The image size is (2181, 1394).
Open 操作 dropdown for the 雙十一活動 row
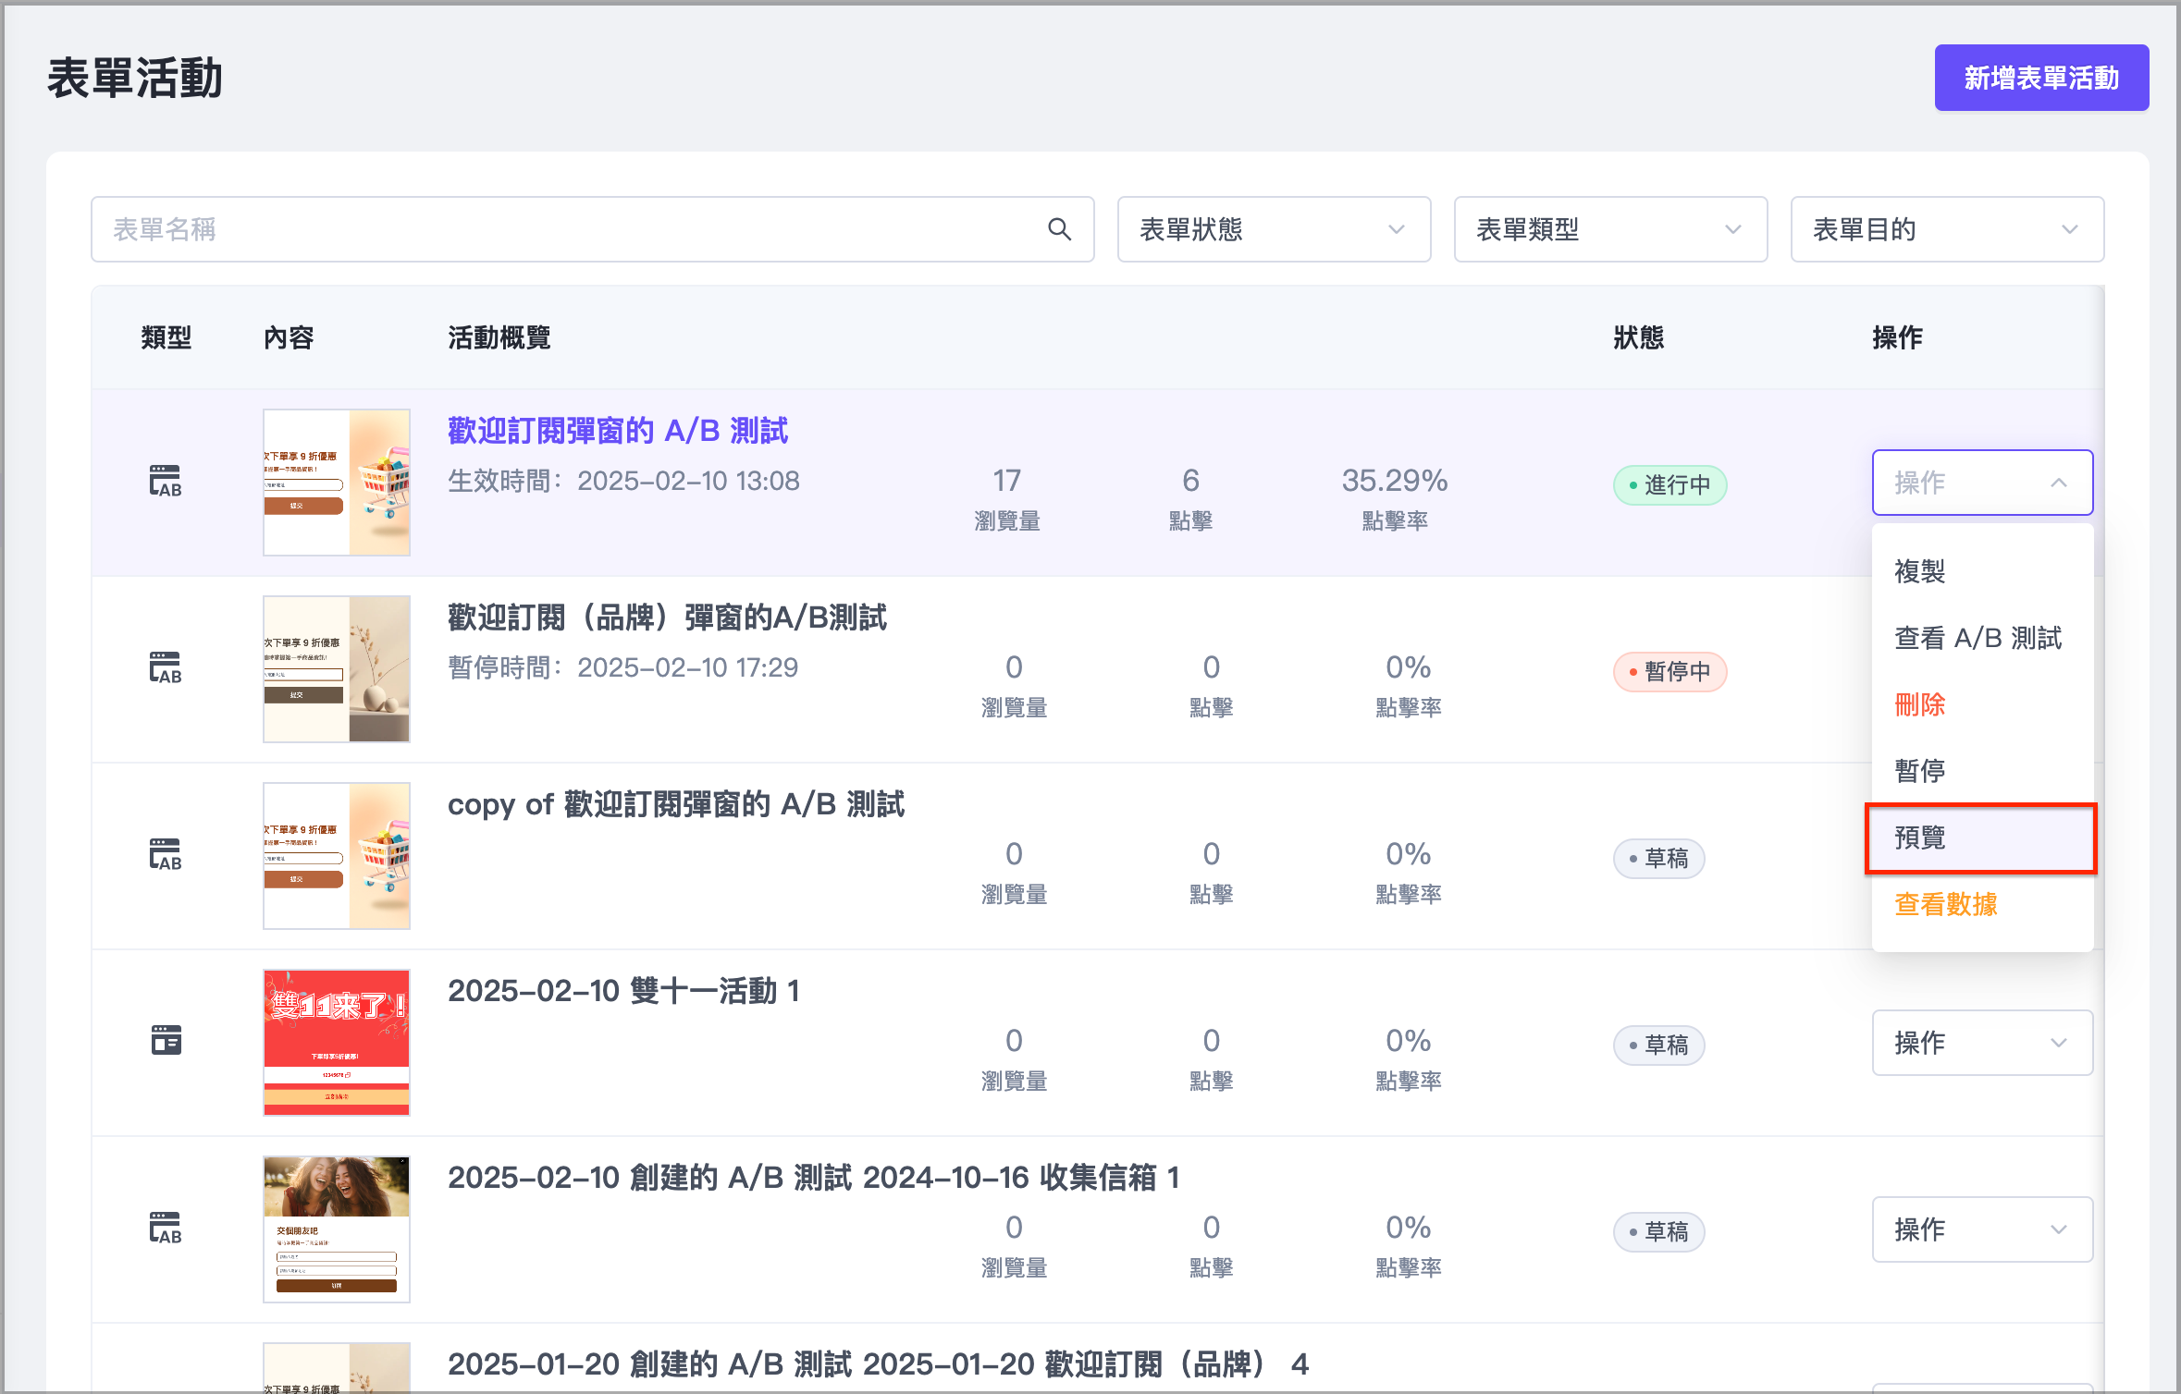coord(1981,1043)
